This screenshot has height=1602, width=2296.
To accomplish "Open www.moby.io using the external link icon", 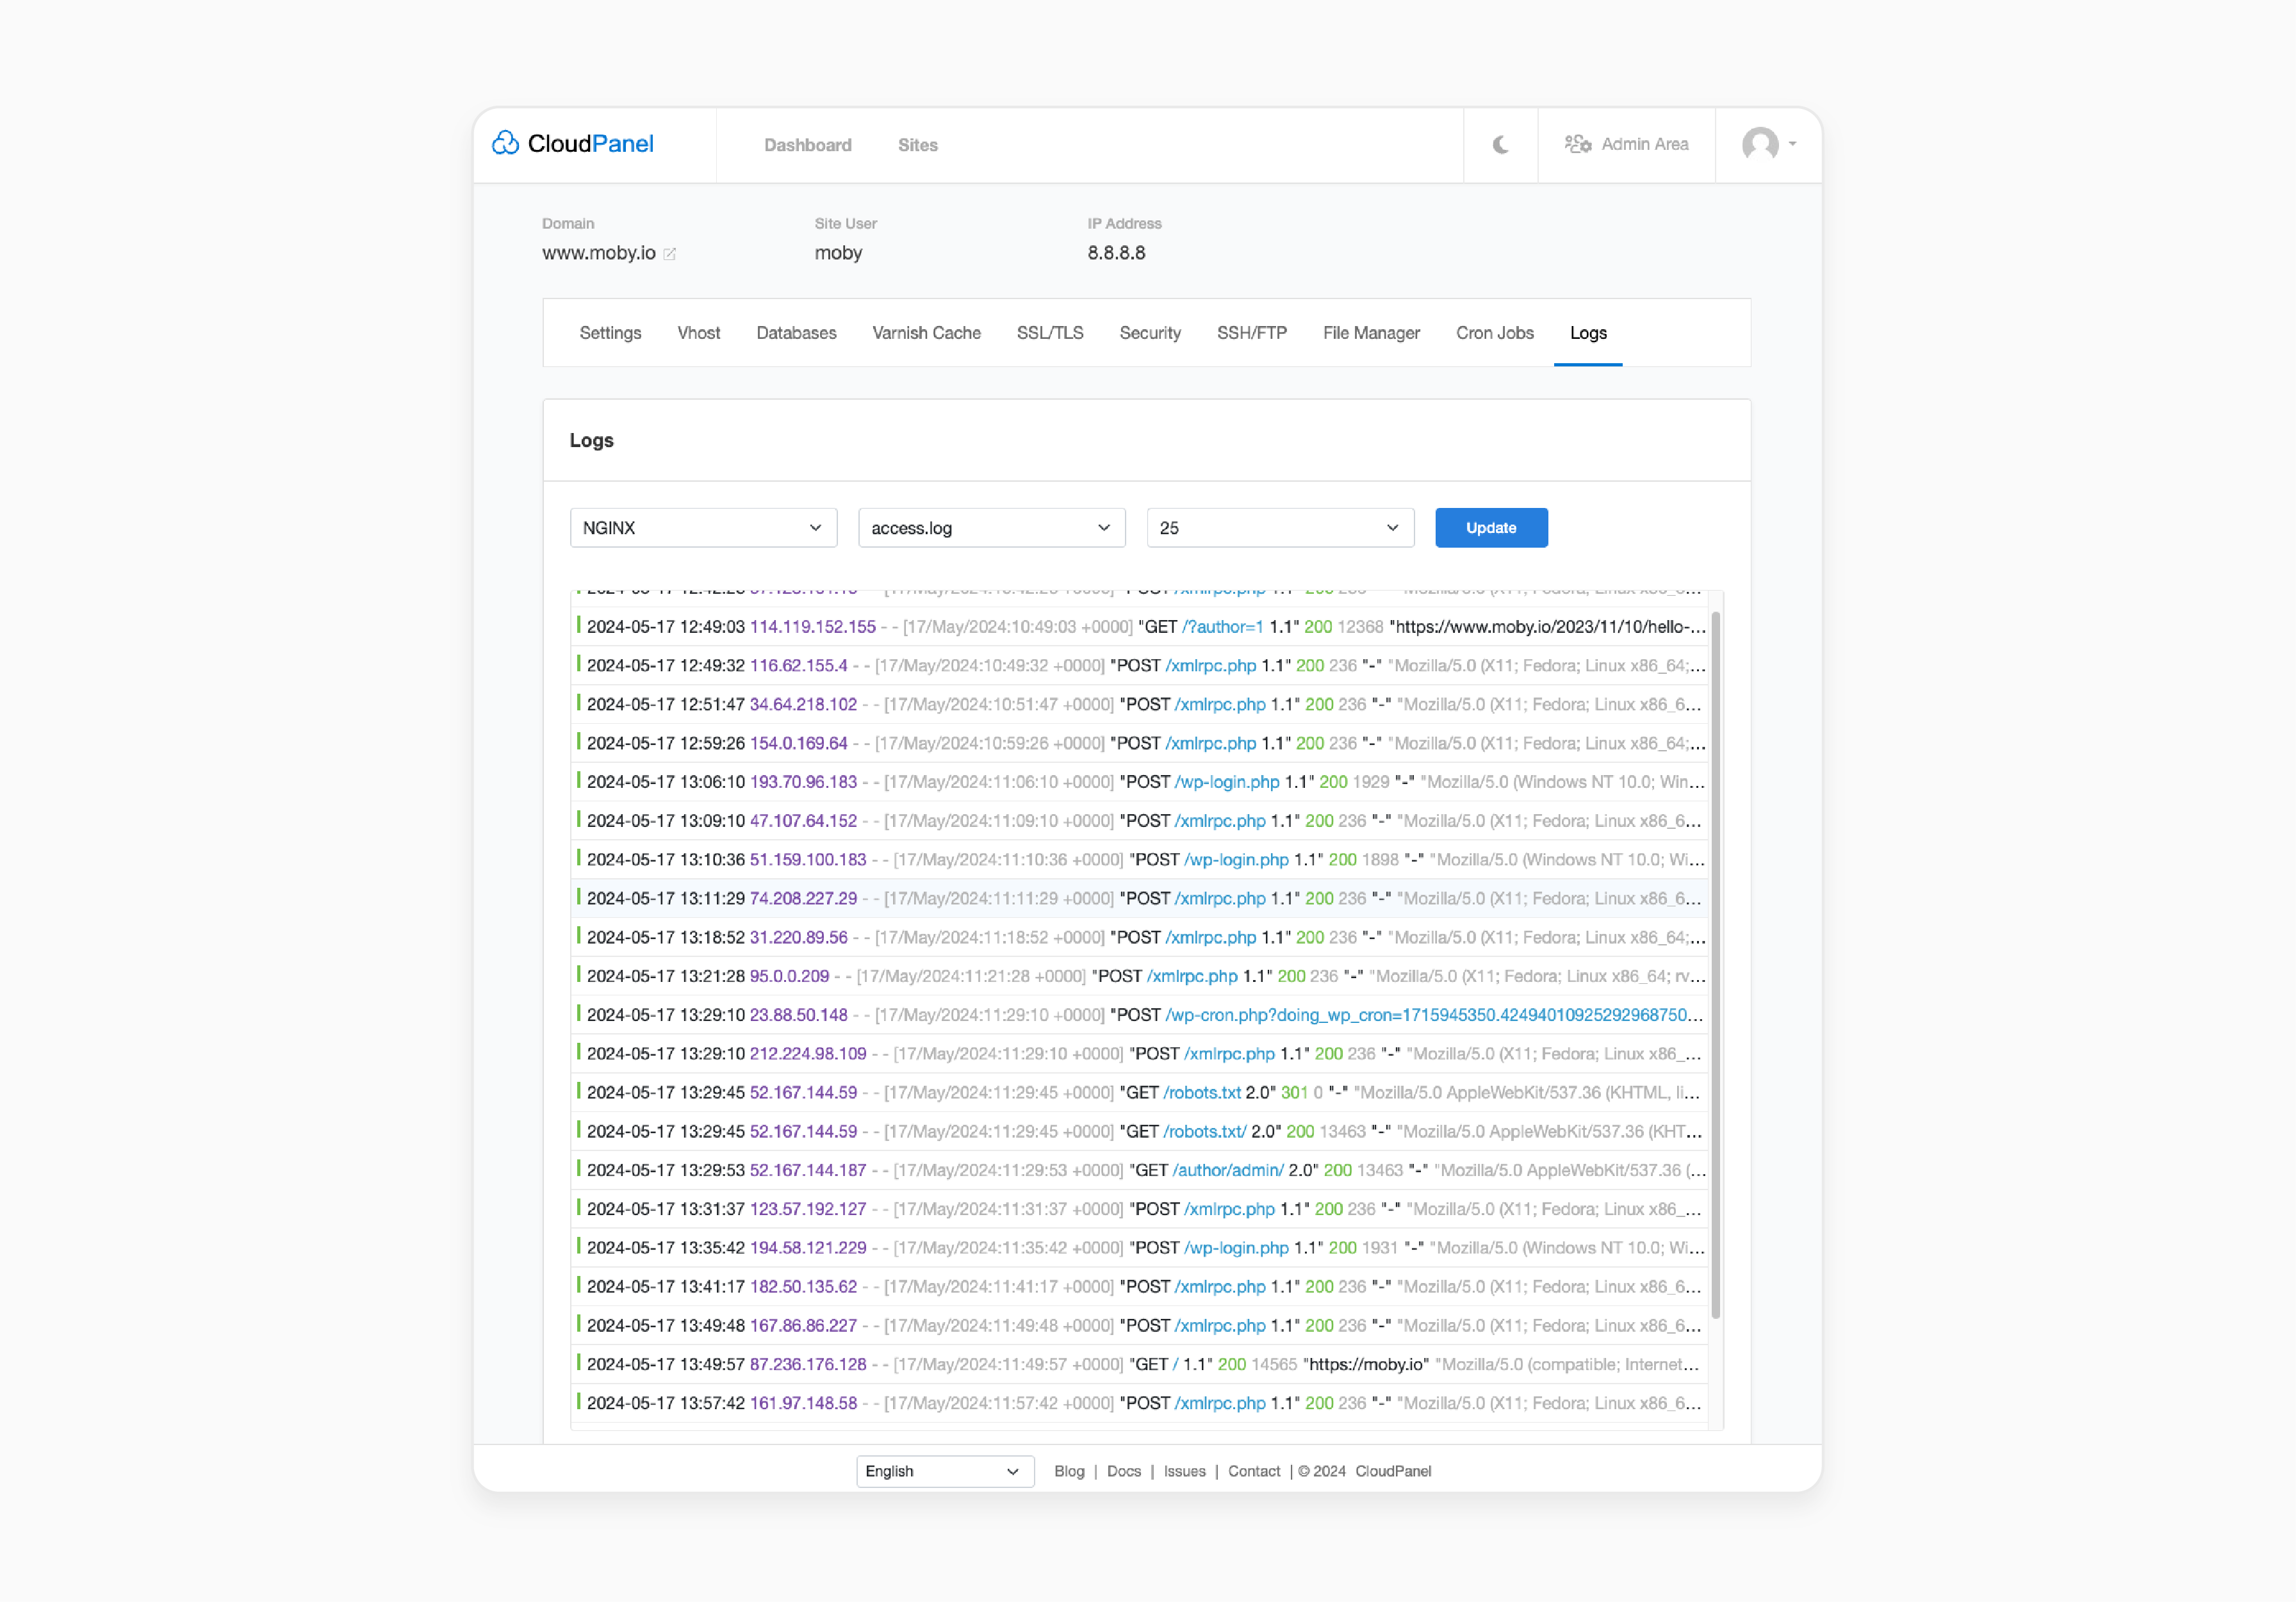I will 670,254.
